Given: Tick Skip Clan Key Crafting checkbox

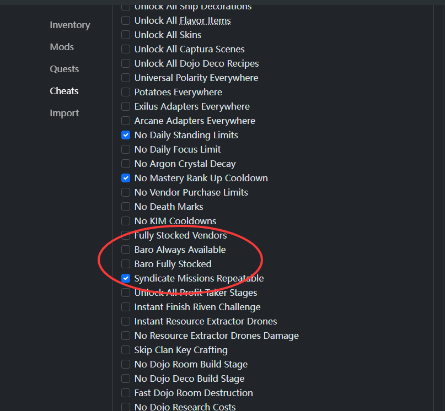Looking at the screenshot, I should (126, 350).
